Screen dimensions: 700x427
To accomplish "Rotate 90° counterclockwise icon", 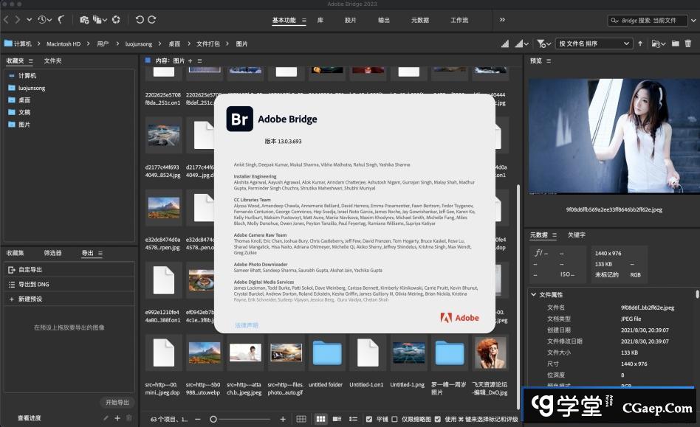I will [139, 20].
